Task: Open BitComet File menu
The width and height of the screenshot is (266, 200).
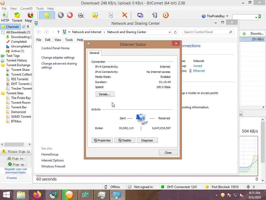Action: coord(4,9)
